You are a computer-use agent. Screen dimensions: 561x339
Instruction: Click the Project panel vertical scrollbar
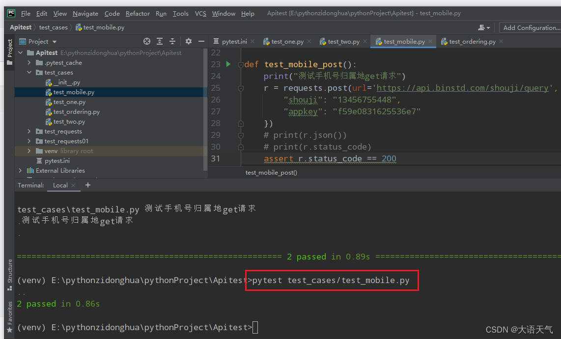[x=205, y=109]
